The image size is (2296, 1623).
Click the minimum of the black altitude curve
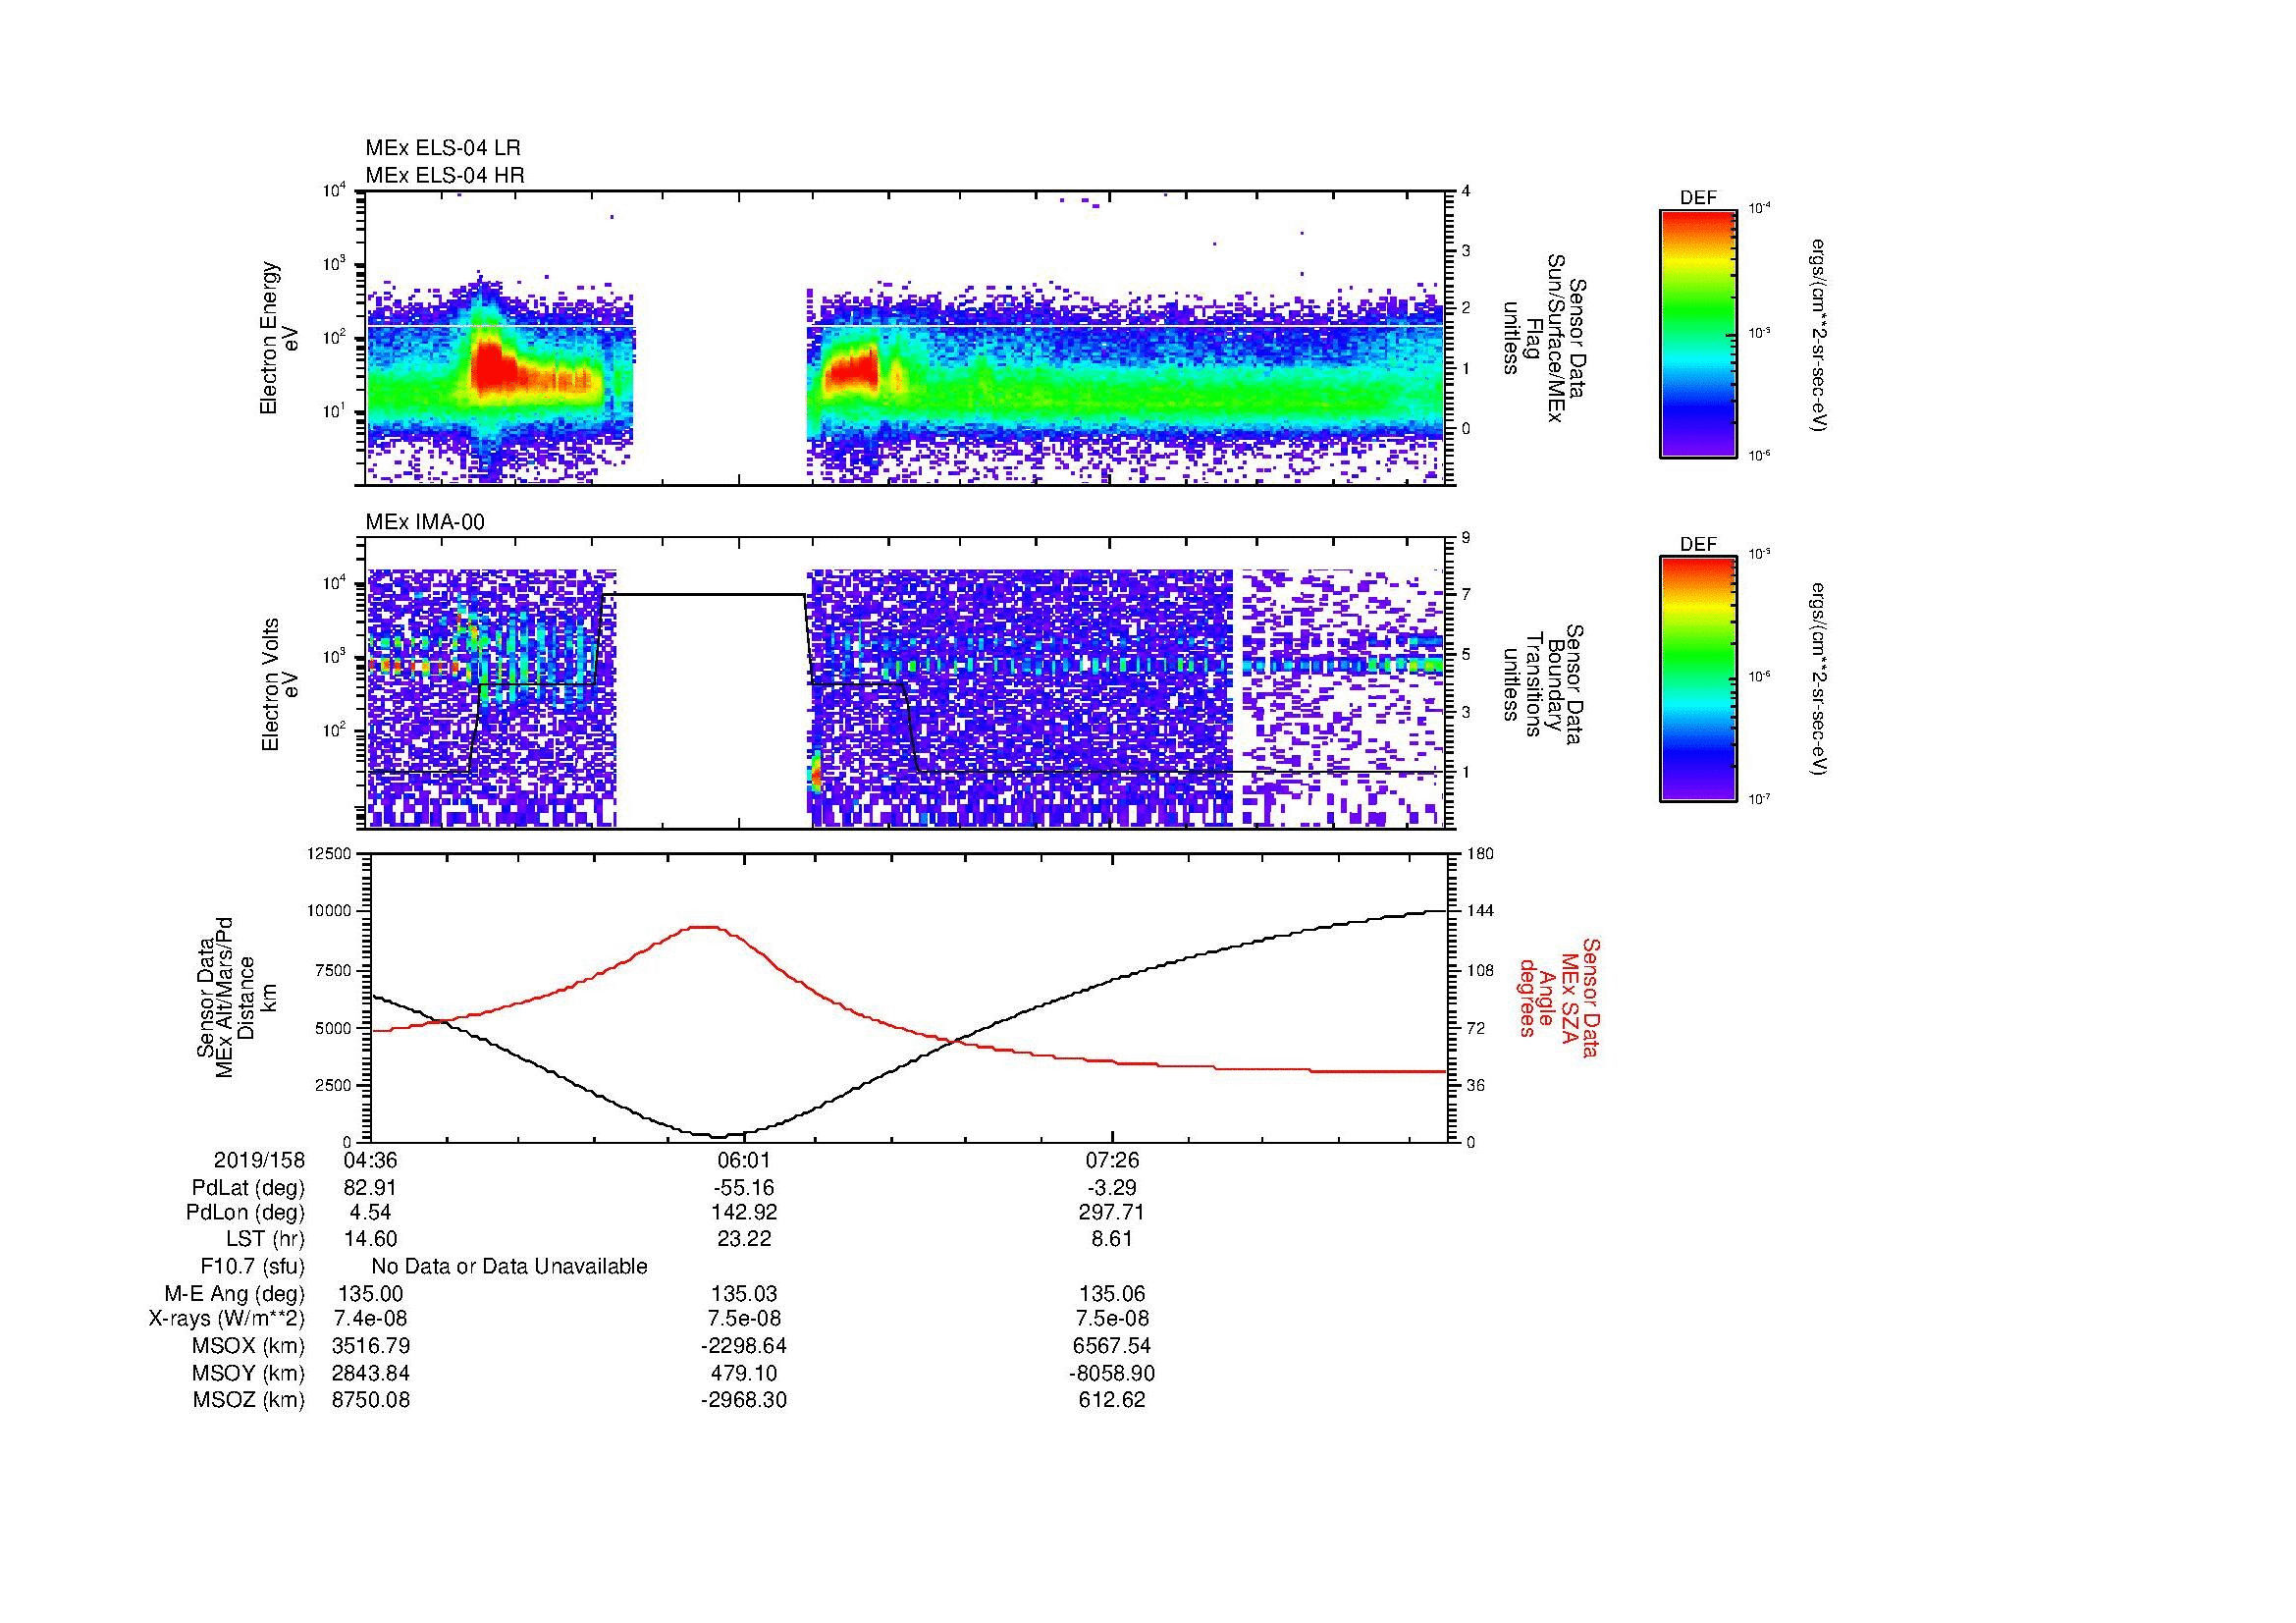coord(720,1136)
